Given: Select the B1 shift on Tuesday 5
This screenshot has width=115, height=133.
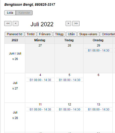Looking at the screenshot, I should [x=69, y=80].
